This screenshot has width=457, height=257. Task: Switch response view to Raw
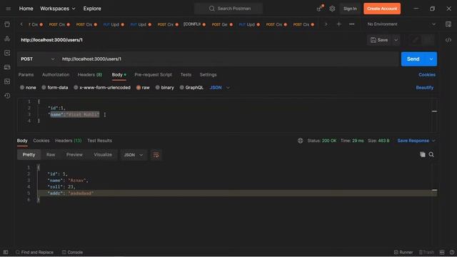(51, 155)
